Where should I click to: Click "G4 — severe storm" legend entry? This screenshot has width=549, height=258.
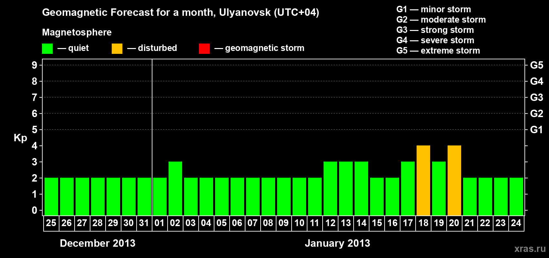coord(435,40)
